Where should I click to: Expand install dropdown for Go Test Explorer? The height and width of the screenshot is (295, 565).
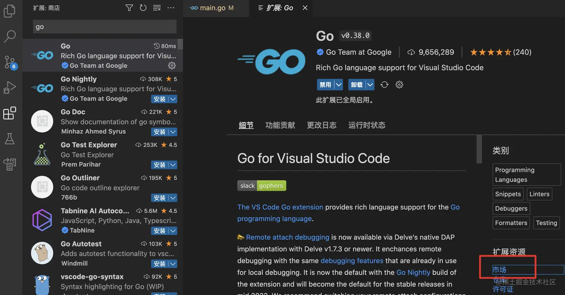pyautogui.click(x=173, y=165)
